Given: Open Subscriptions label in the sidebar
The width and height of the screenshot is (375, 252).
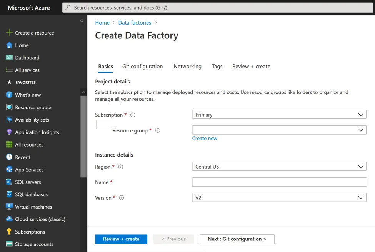Looking at the screenshot, I should (30, 232).
